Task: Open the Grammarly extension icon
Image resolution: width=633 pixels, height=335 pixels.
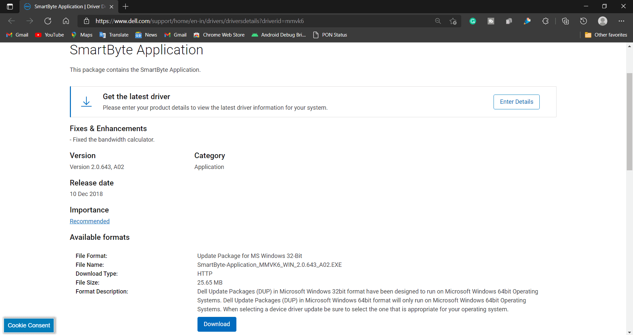Action: click(472, 21)
